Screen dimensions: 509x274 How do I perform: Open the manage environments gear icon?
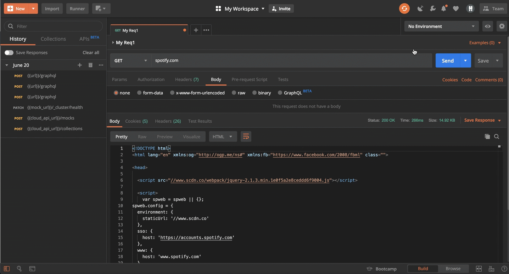(502, 26)
